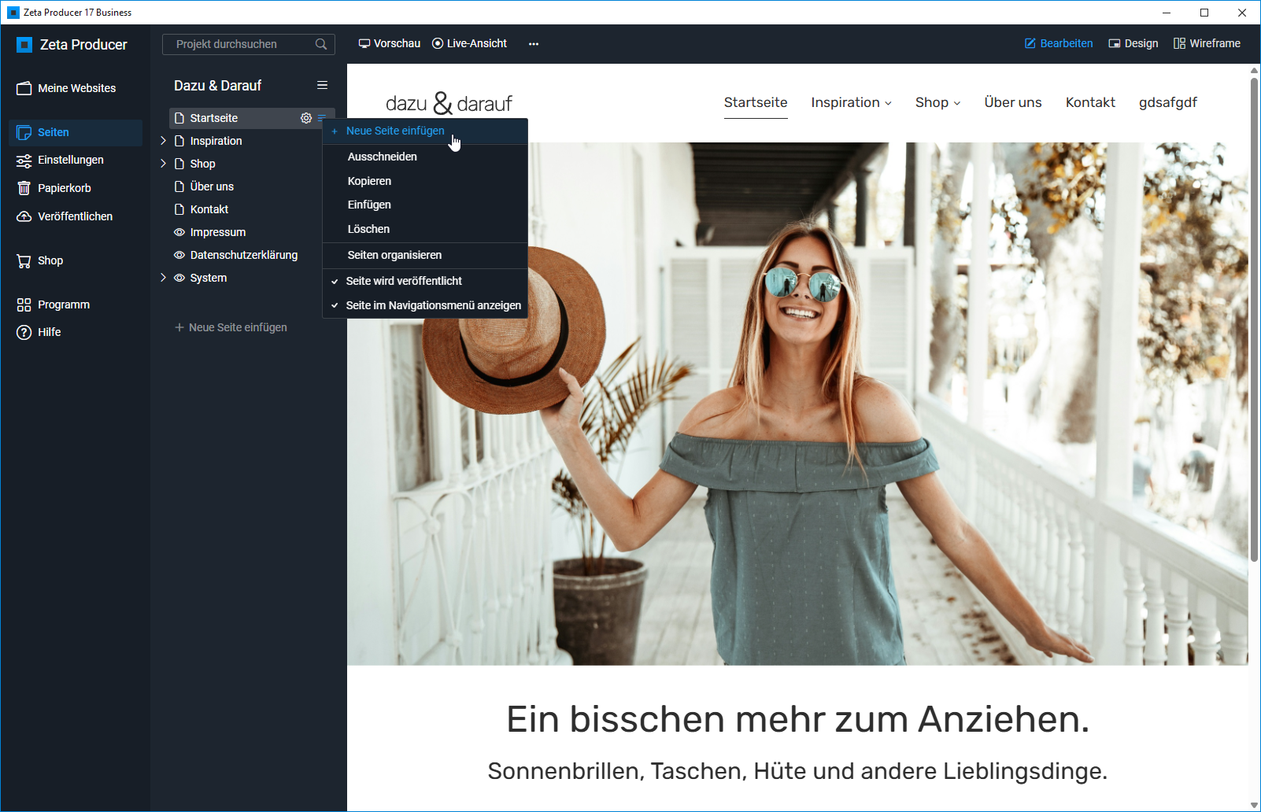
Task: Open the three-dots more options menu
Action: coord(534,44)
